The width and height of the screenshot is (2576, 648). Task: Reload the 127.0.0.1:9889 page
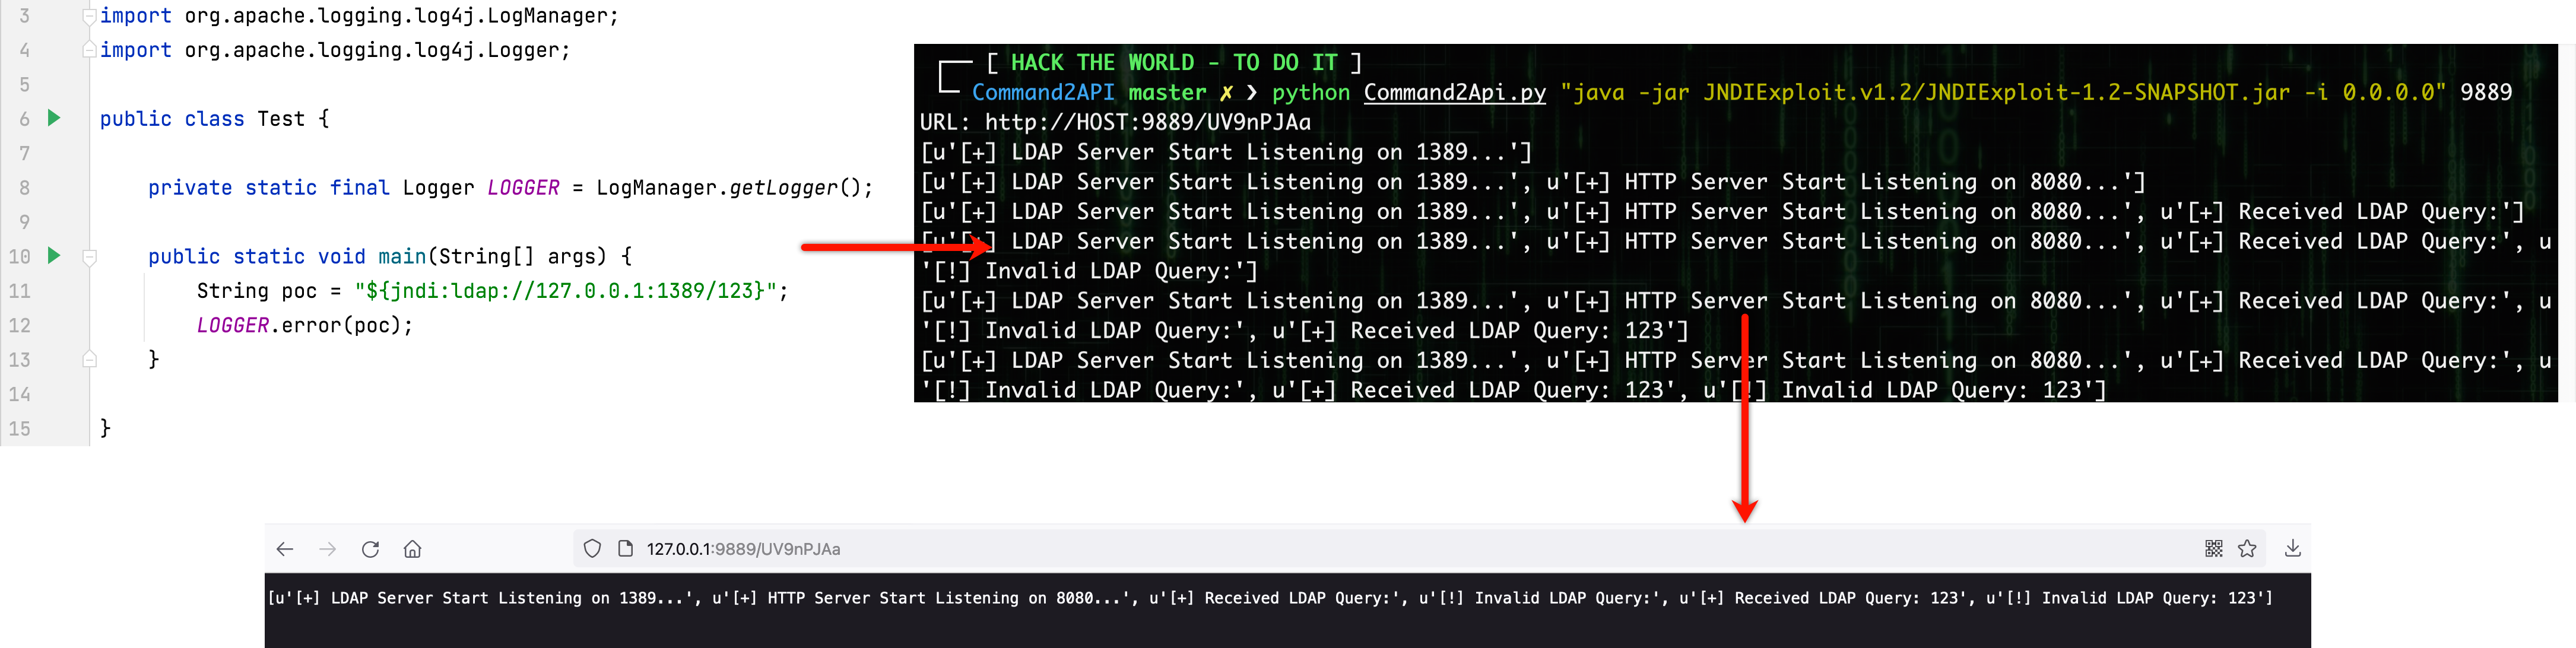click(370, 549)
